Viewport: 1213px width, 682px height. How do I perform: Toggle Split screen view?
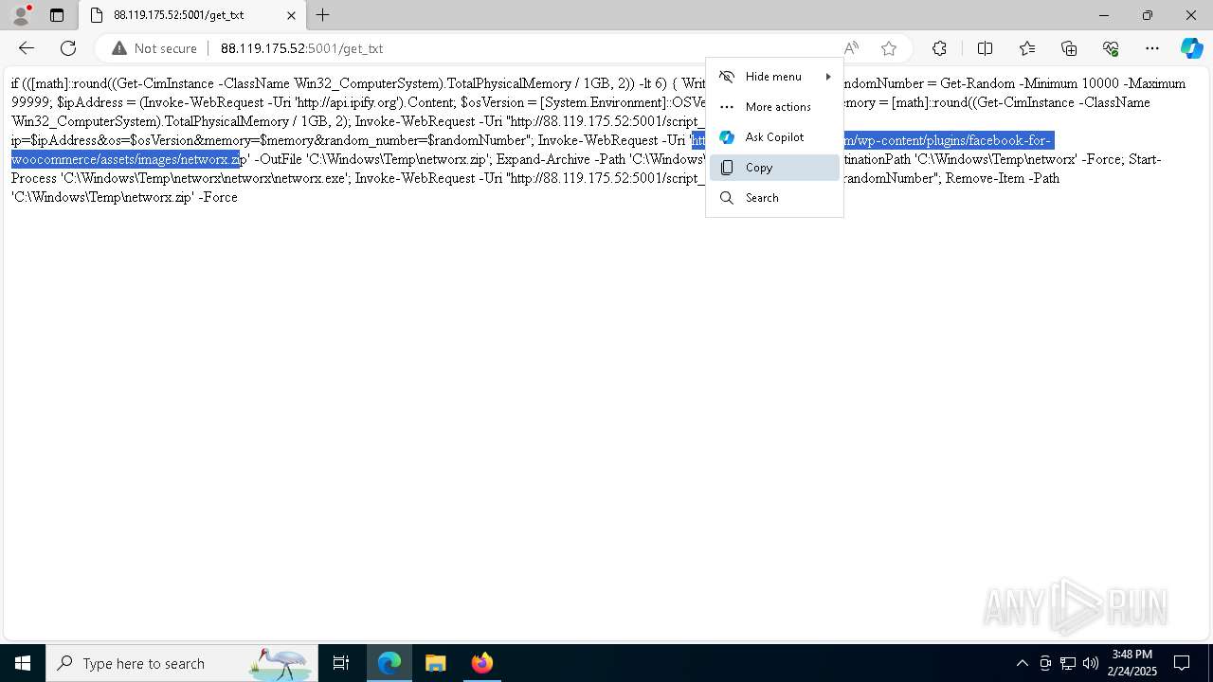(985, 48)
